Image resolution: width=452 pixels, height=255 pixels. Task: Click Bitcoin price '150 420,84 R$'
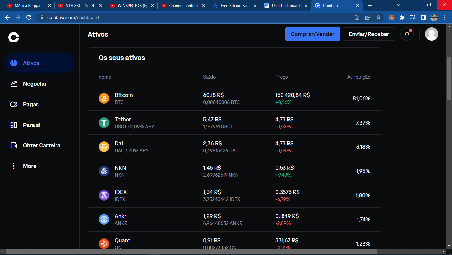point(292,95)
